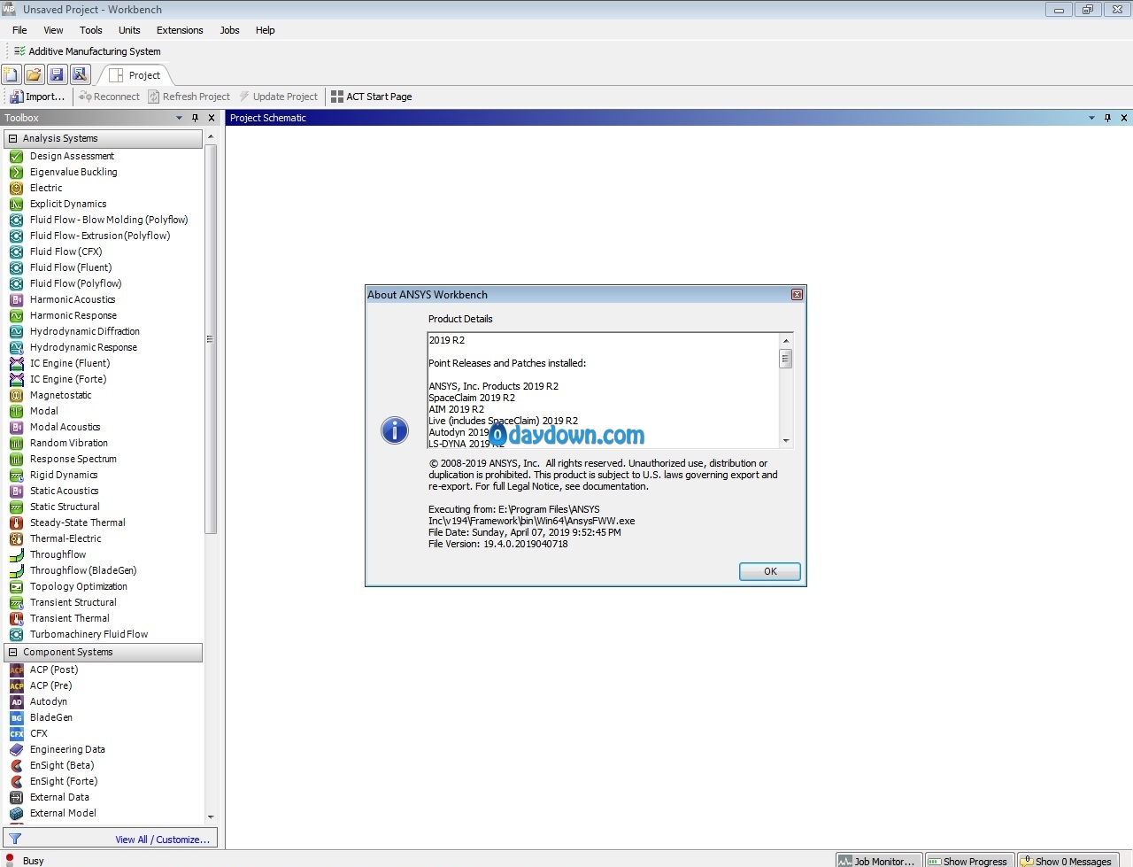The width and height of the screenshot is (1133, 867).
Task: Open the Jobs menu
Action: [230, 30]
